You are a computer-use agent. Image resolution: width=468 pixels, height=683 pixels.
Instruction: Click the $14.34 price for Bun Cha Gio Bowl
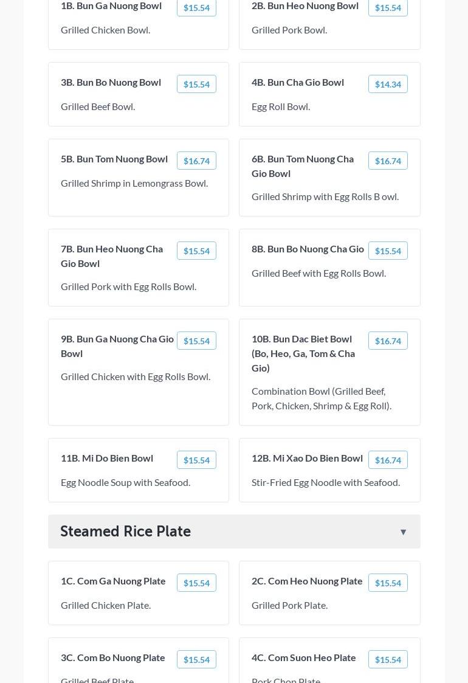coord(388,84)
